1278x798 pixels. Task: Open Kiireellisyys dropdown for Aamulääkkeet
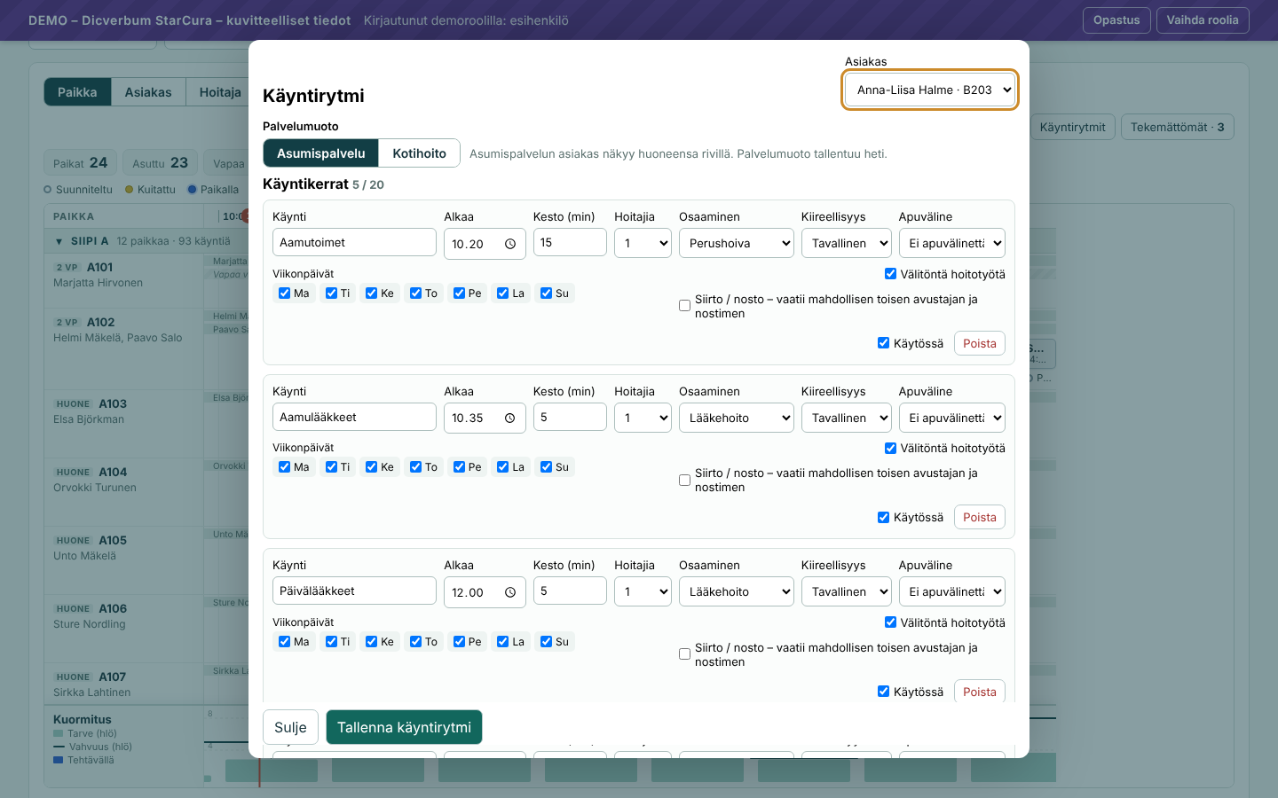pos(846,418)
